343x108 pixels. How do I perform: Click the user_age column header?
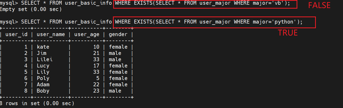[87, 35]
